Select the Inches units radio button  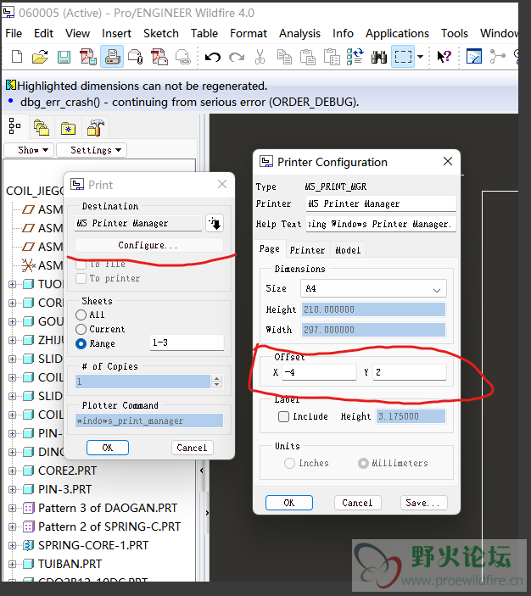[x=289, y=463]
